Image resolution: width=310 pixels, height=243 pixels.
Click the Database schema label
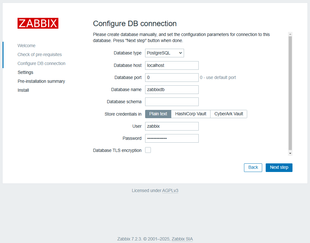124,102
